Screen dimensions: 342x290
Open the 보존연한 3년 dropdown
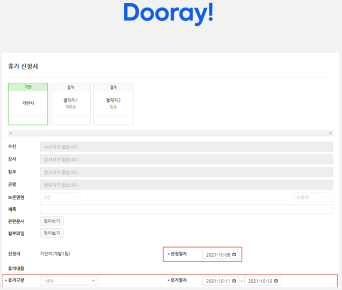click(x=60, y=197)
